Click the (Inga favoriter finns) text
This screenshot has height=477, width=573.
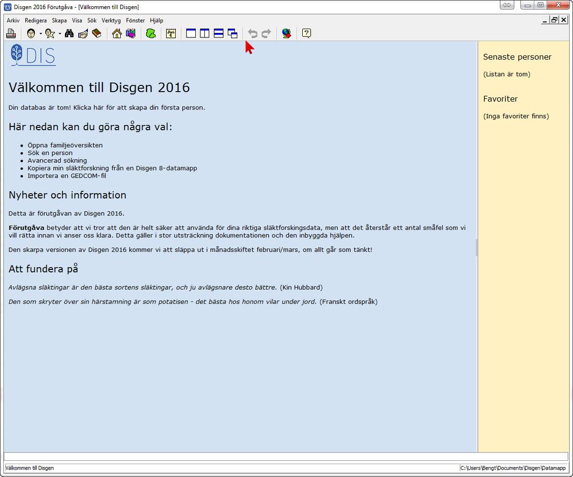(x=516, y=116)
